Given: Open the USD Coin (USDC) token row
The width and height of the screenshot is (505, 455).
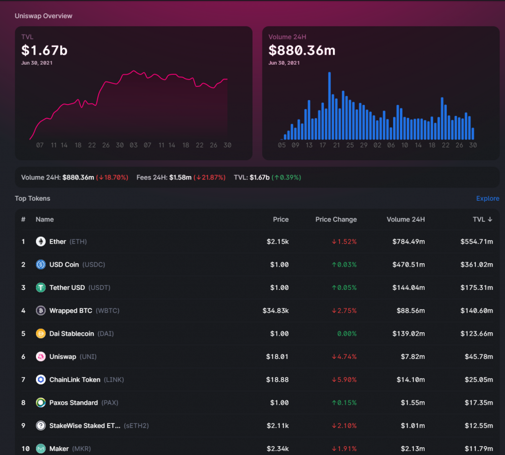Looking at the screenshot, I should pyautogui.click(x=257, y=264).
